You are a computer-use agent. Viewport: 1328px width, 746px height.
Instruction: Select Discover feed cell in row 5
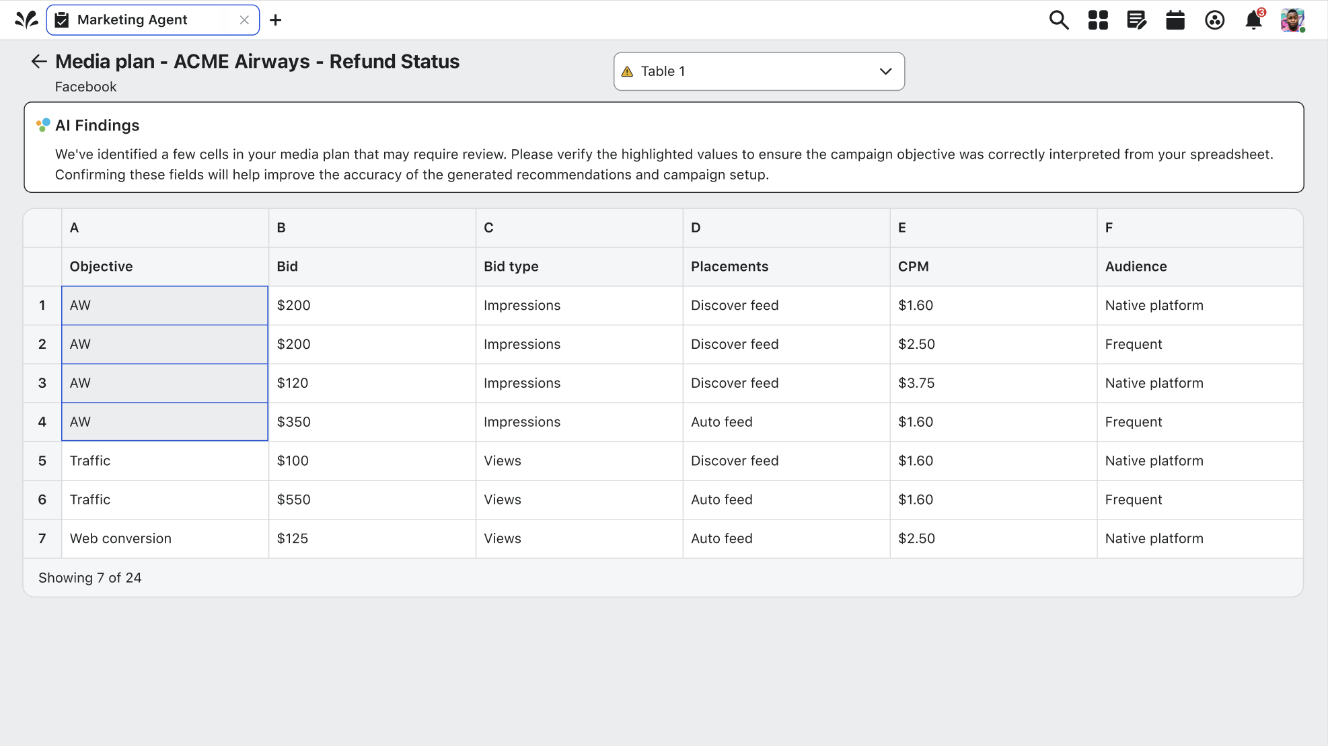pyautogui.click(x=786, y=461)
